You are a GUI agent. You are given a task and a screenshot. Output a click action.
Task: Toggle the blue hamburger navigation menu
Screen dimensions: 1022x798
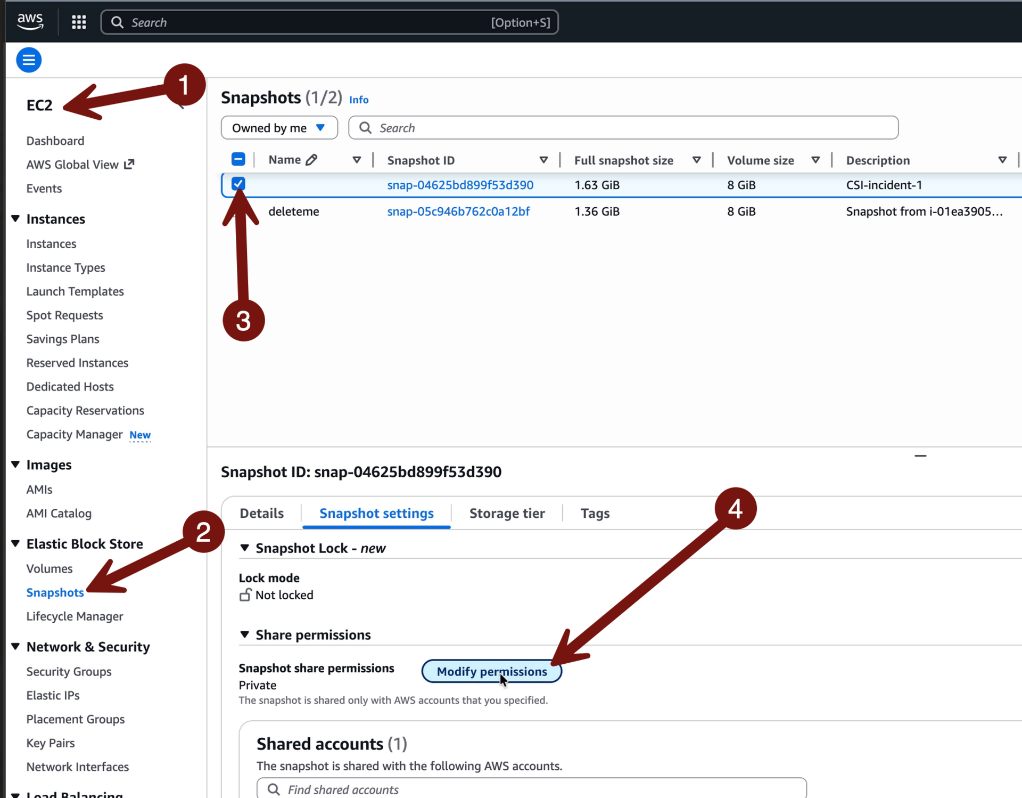tap(29, 60)
